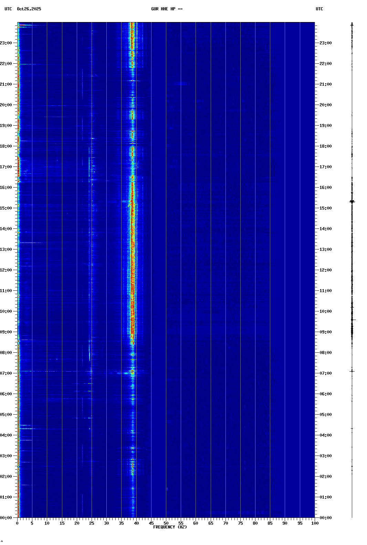Click the 12:00 time label on left axis
367x545 pixels.
(x=6, y=270)
